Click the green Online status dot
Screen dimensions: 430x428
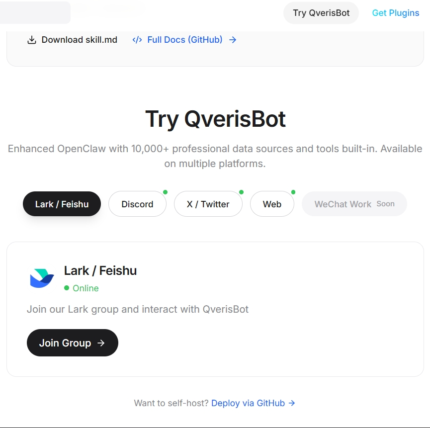pyautogui.click(x=67, y=288)
